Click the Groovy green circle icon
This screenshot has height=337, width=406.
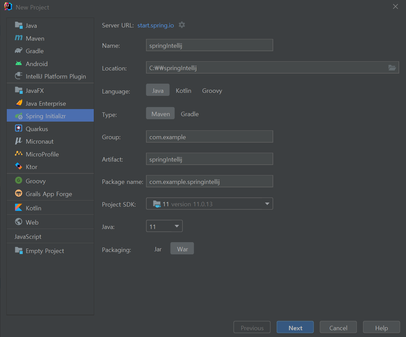(19, 181)
